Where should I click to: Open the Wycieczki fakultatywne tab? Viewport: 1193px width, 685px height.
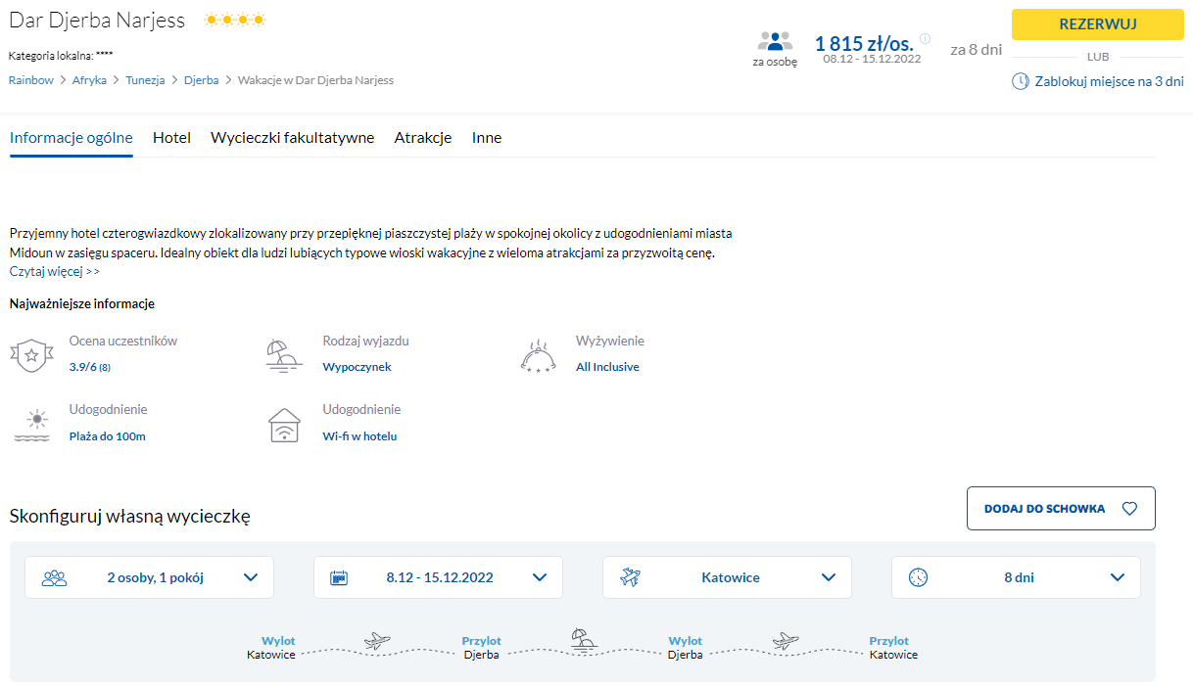292,138
